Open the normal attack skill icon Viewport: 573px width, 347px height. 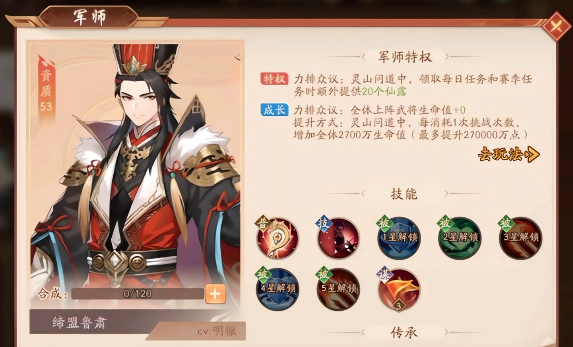click(x=277, y=238)
